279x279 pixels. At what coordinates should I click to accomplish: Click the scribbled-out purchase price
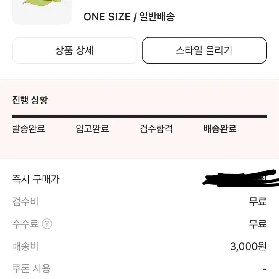coord(241,178)
